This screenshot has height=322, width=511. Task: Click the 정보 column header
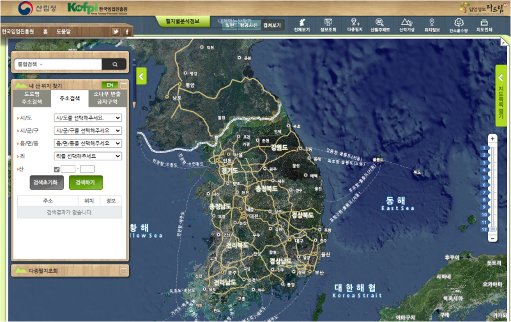[111, 201]
